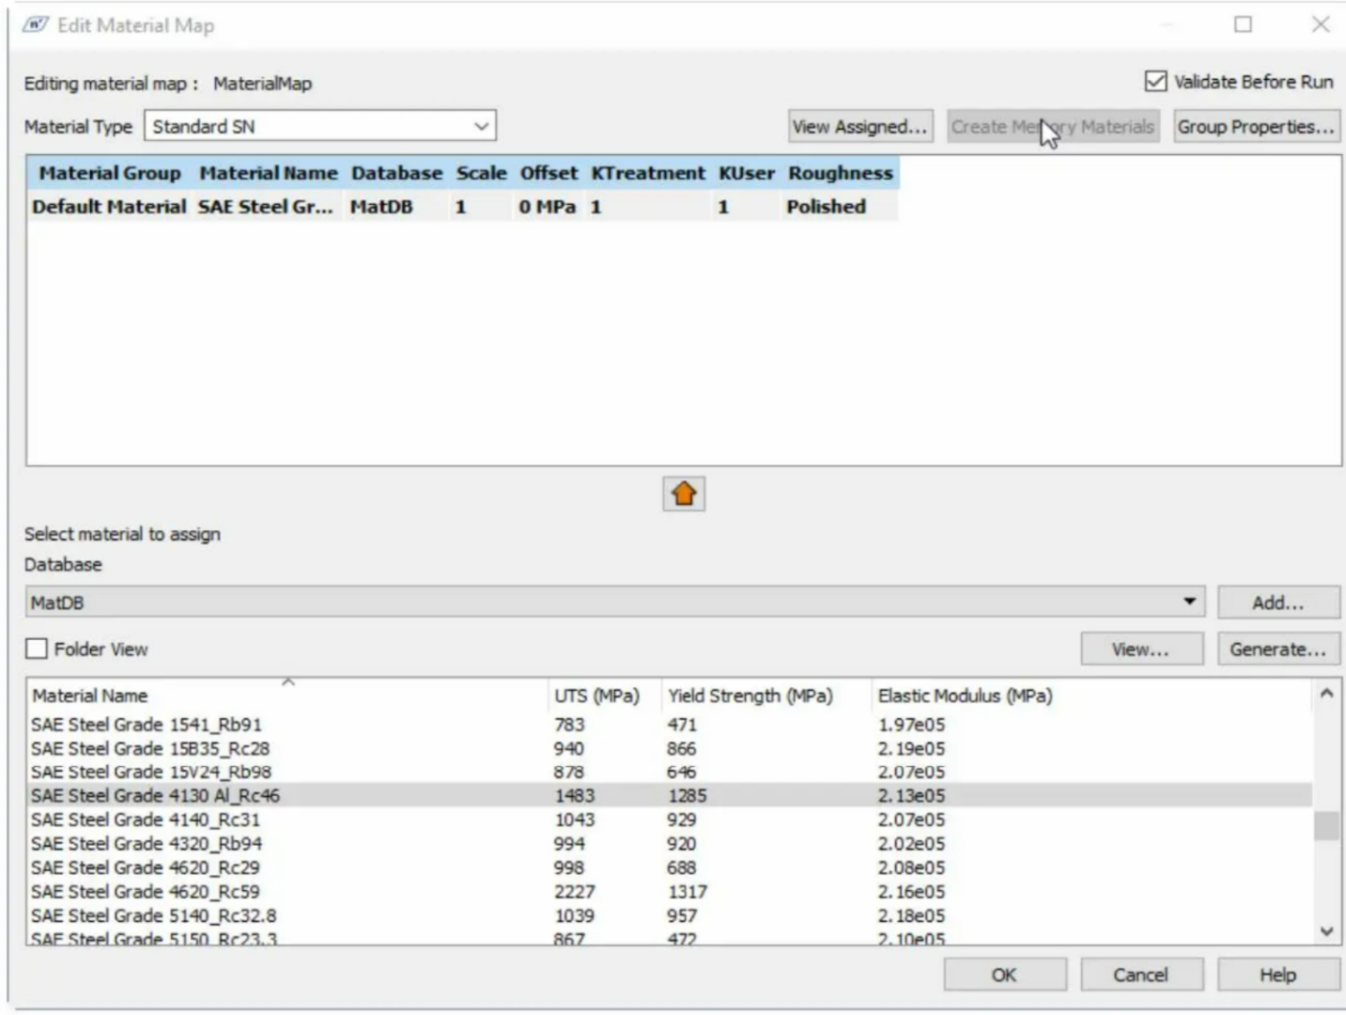Click Add to add a database
This screenshot has width=1346, height=1015.
tap(1277, 602)
